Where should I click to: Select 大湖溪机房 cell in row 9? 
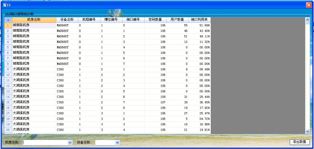(34, 69)
